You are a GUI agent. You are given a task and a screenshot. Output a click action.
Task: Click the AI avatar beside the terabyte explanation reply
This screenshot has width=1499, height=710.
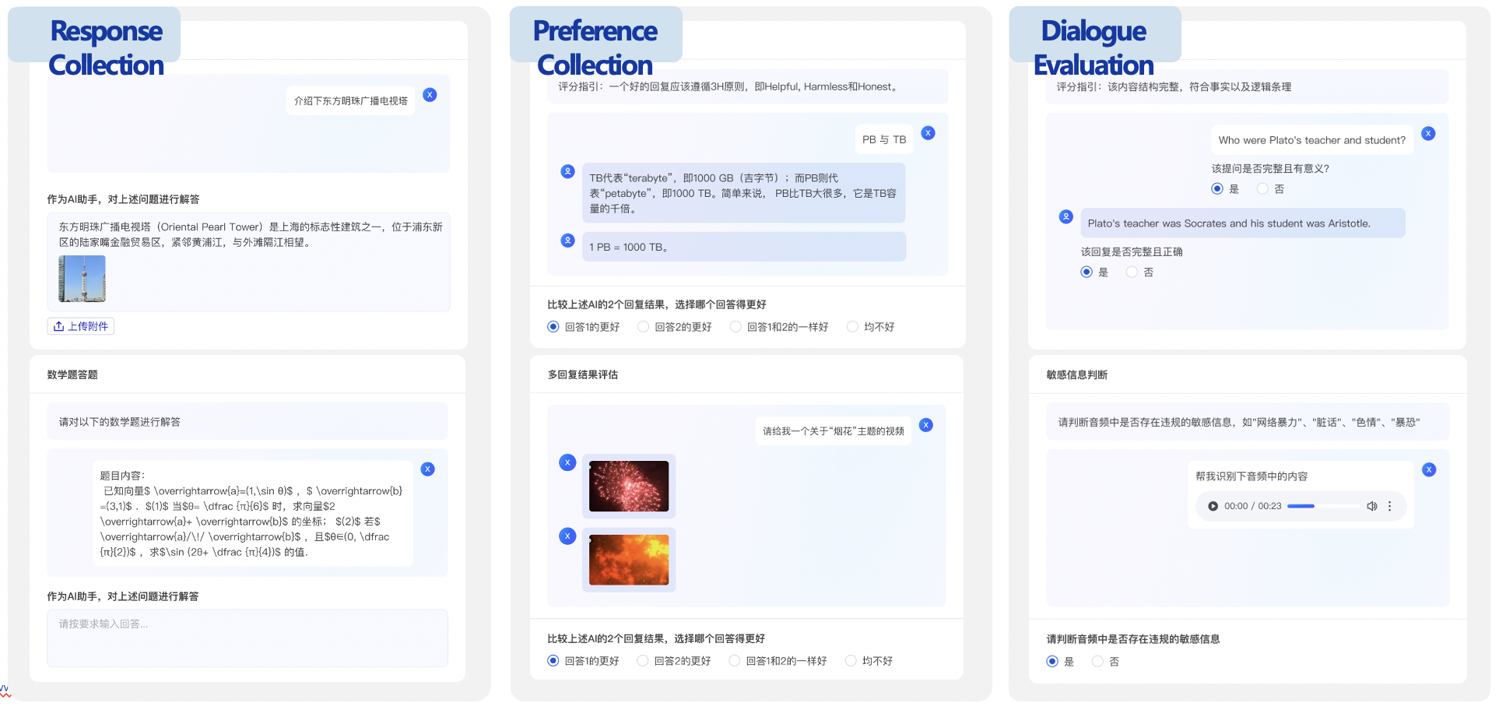(x=568, y=171)
